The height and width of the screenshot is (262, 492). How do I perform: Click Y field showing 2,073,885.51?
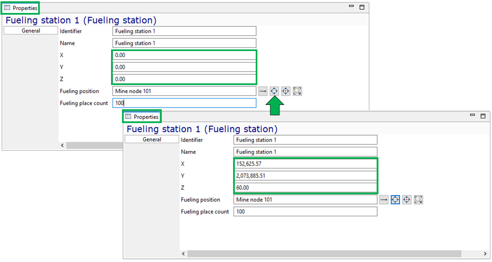(x=306, y=176)
